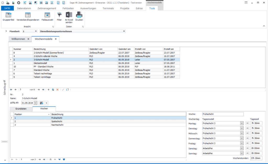Viewport: 268px width, 164px height.
Task: Switch to the Zeitmanagement ribbon tab
Action: pos(47,8)
